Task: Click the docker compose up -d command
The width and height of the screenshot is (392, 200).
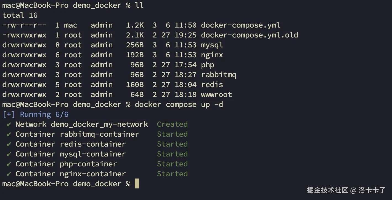Action: point(179,105)
